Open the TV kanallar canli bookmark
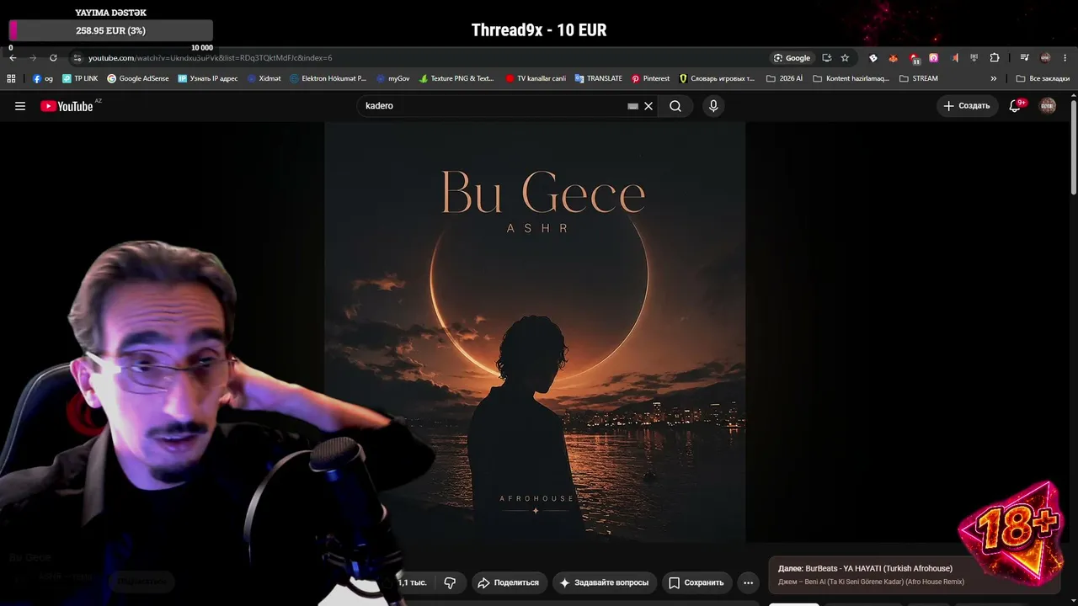This screenshot has width=1078, height=606. point(536,78)
